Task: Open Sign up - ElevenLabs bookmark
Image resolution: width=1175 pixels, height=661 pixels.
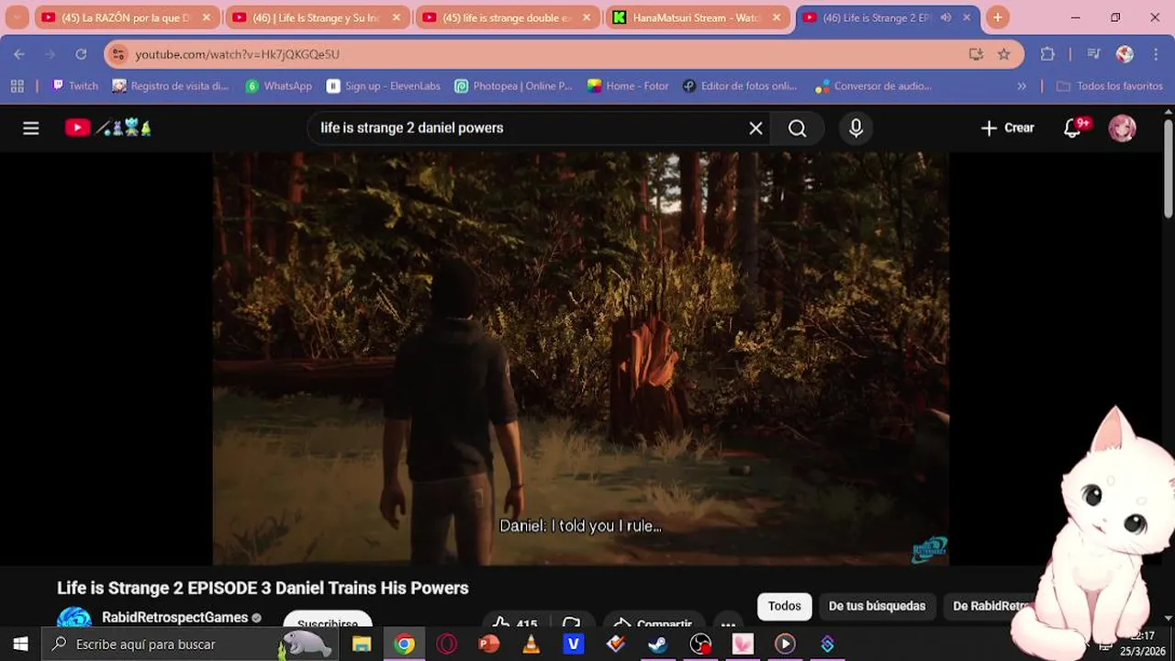Action: coord(384,85)
